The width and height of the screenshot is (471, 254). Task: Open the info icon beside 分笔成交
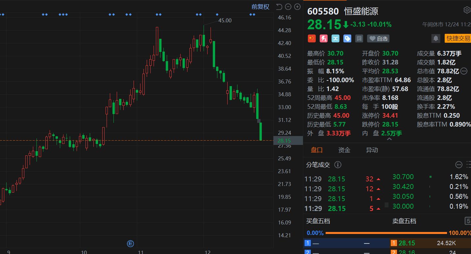pyautogui.click(x=338, y=165)
